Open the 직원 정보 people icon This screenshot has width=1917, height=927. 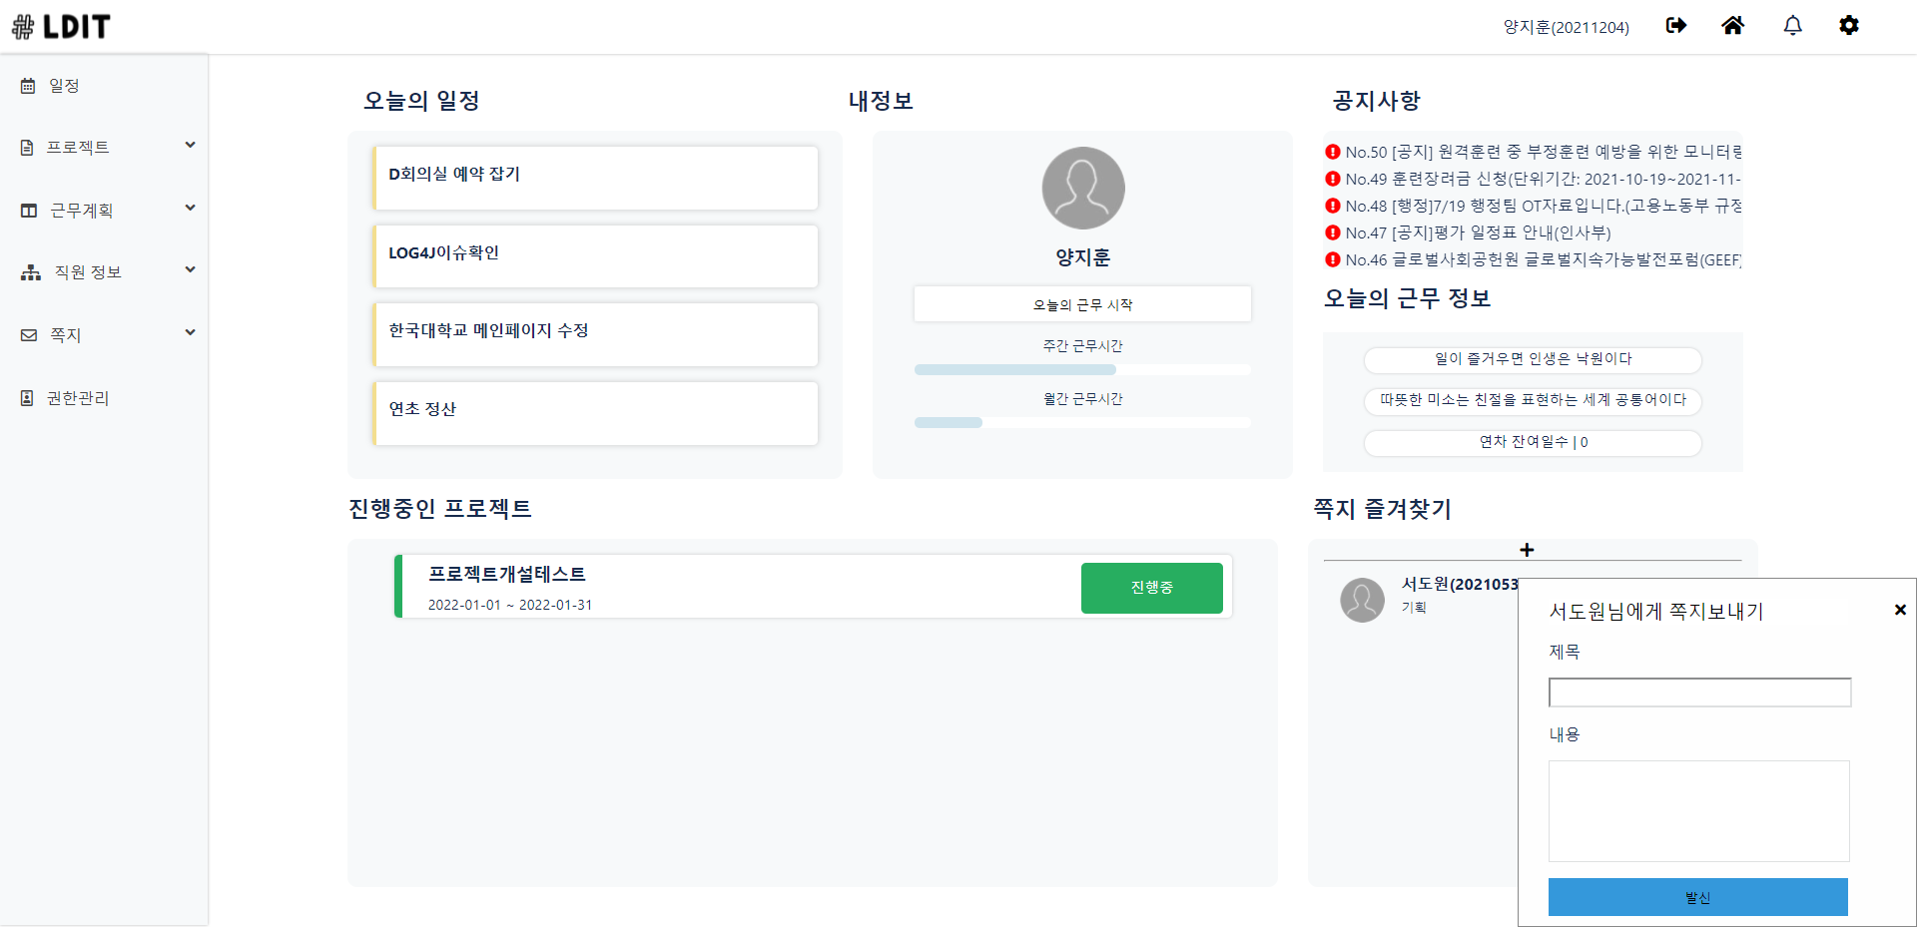pyautogui.click(x=28, y=272)
